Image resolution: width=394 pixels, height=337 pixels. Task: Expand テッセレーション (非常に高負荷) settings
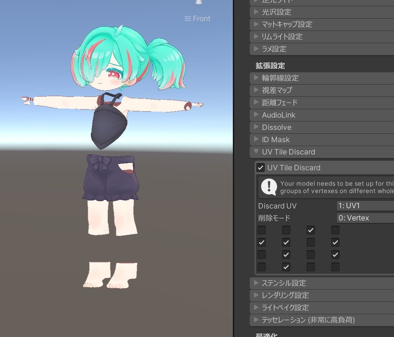pyautogui.click(x=256, y=320)
